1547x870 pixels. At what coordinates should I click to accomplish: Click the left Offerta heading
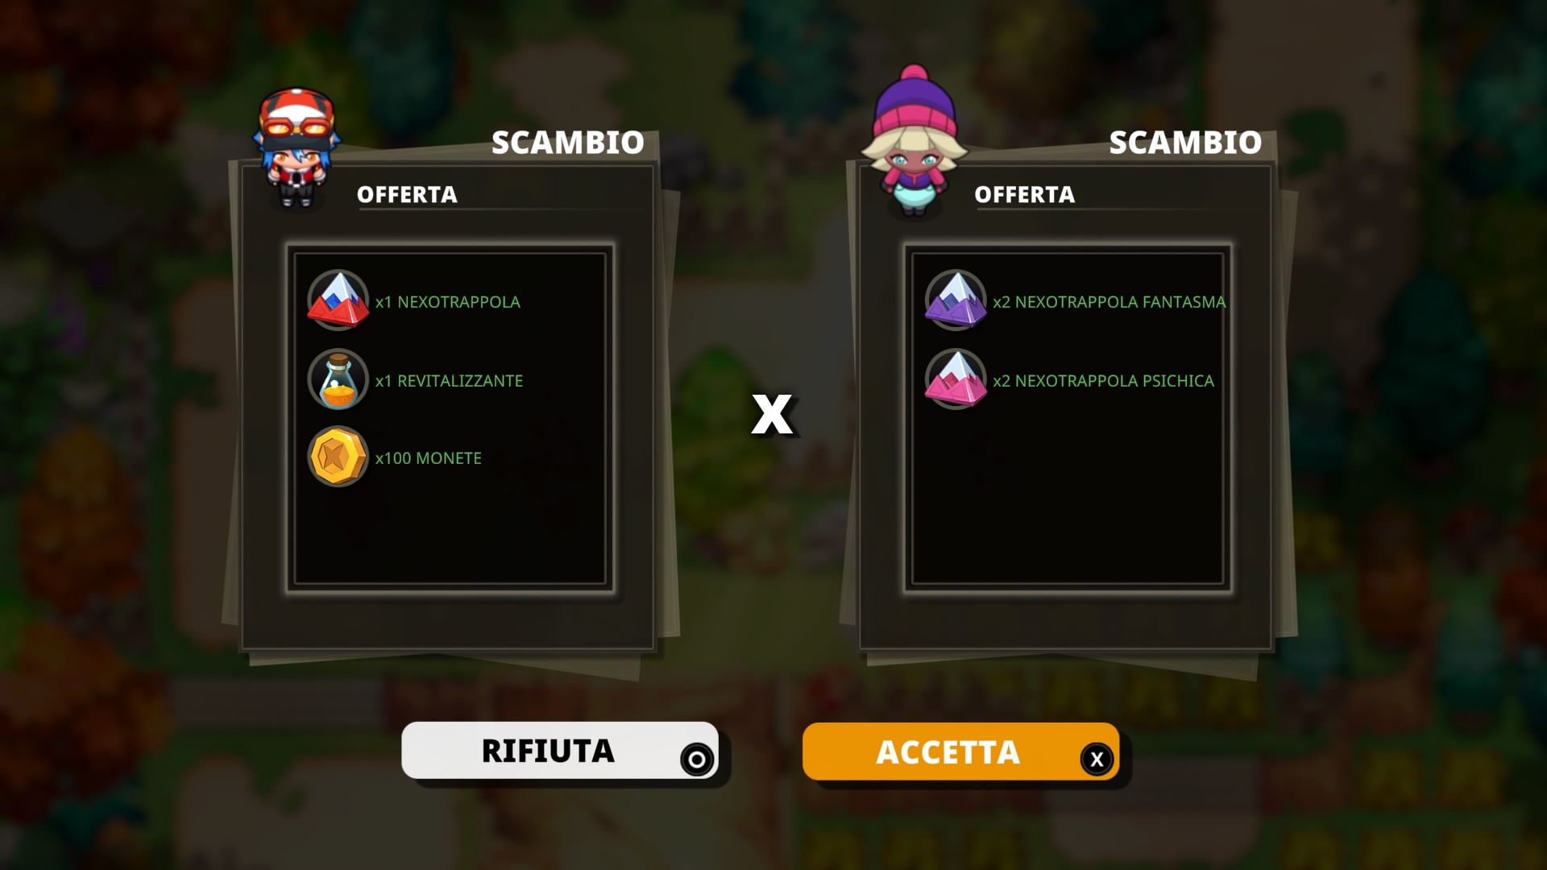pos(407,195)
